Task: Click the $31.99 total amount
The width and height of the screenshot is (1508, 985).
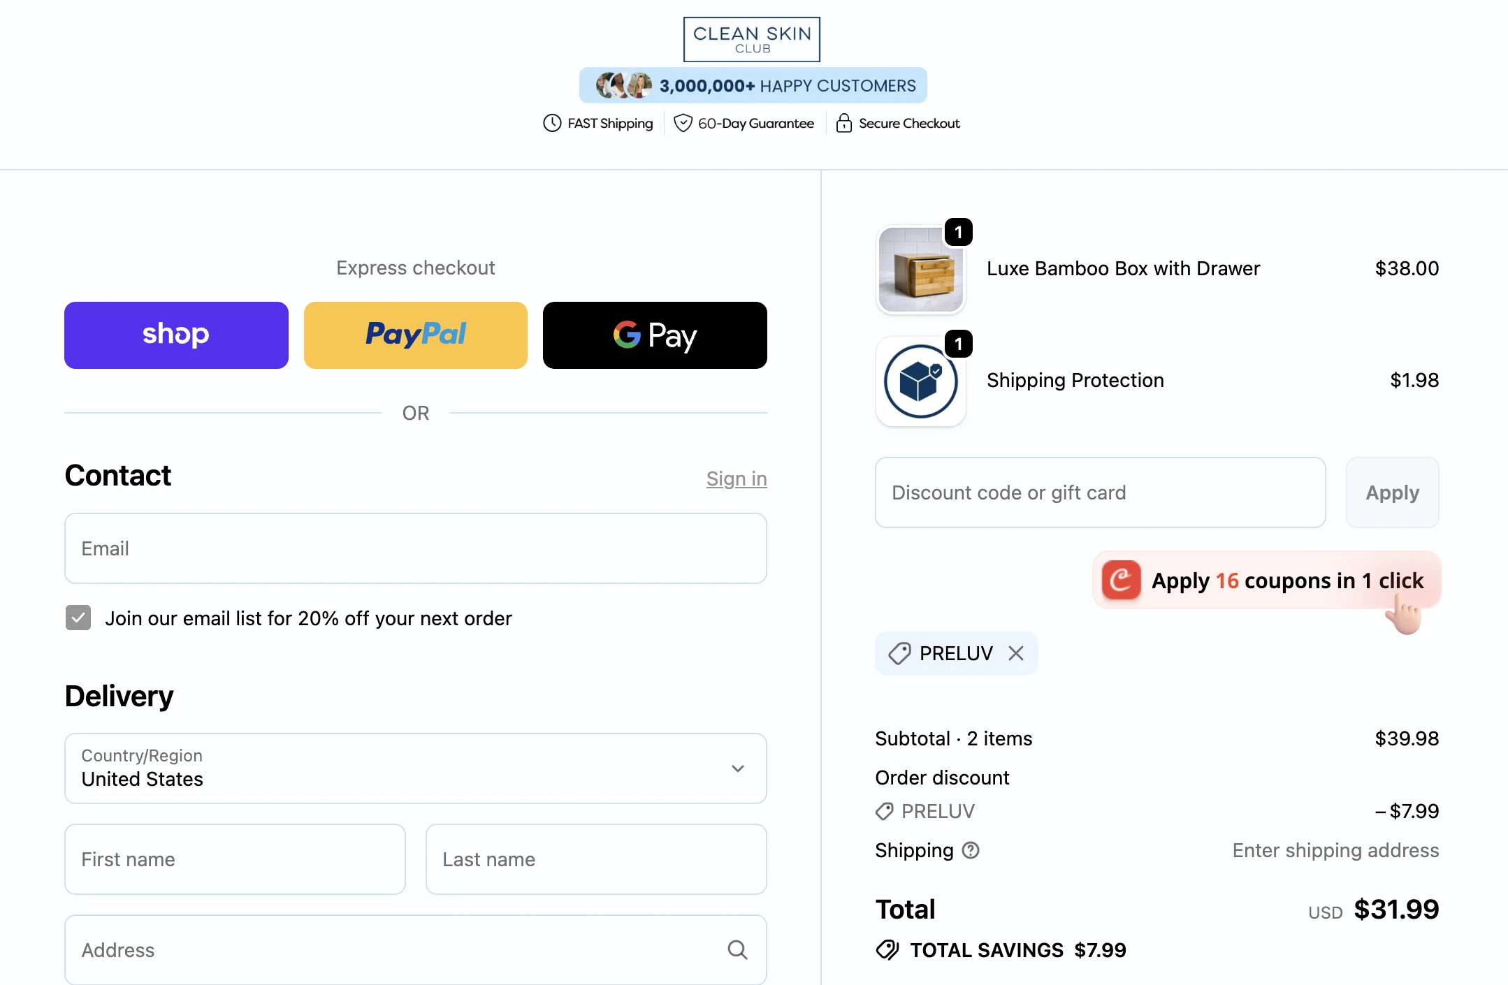Action: pos(1396,909)
